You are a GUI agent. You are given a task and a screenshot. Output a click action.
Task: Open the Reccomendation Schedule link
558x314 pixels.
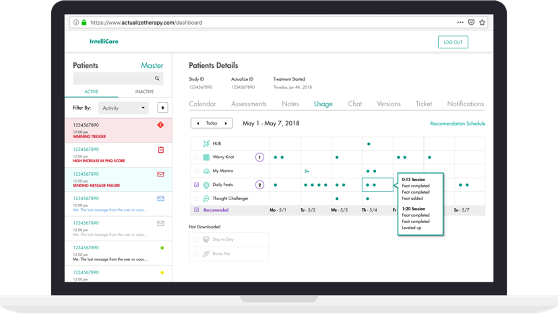pyautogui.click(x=458, y=124)
